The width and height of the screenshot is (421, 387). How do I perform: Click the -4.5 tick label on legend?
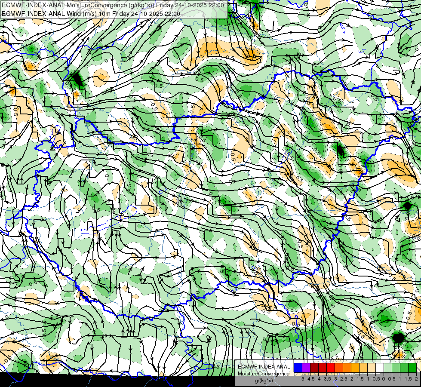click(x=310, y=379)
